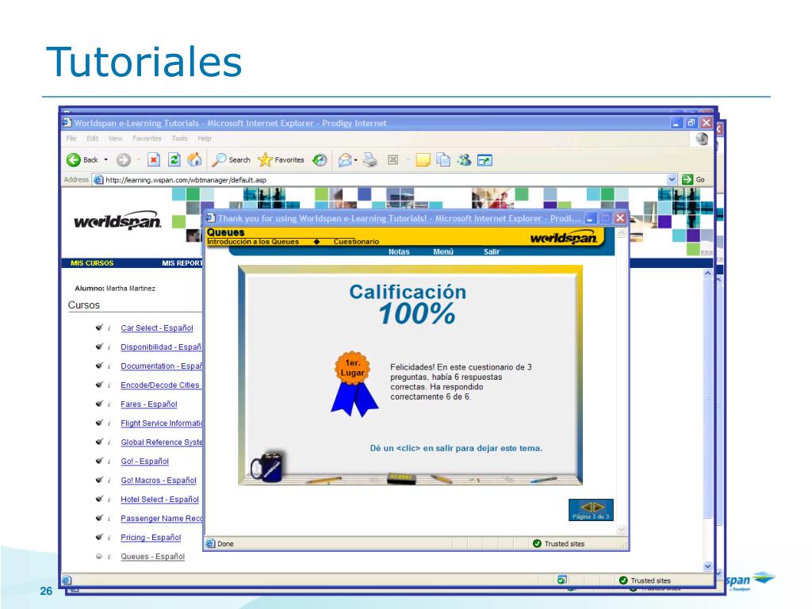Viewport: 812px width, 609px height.
Task: Refresh the page with the green arrows icon
Action: 174,160
